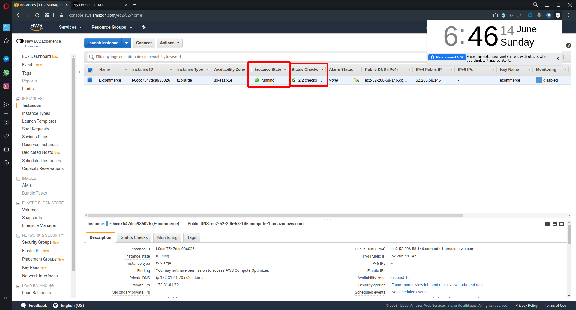Viewport: 576px width, 310px height.
Task: Click the add alarm icon for E-commerce
Action: [356, 80]
